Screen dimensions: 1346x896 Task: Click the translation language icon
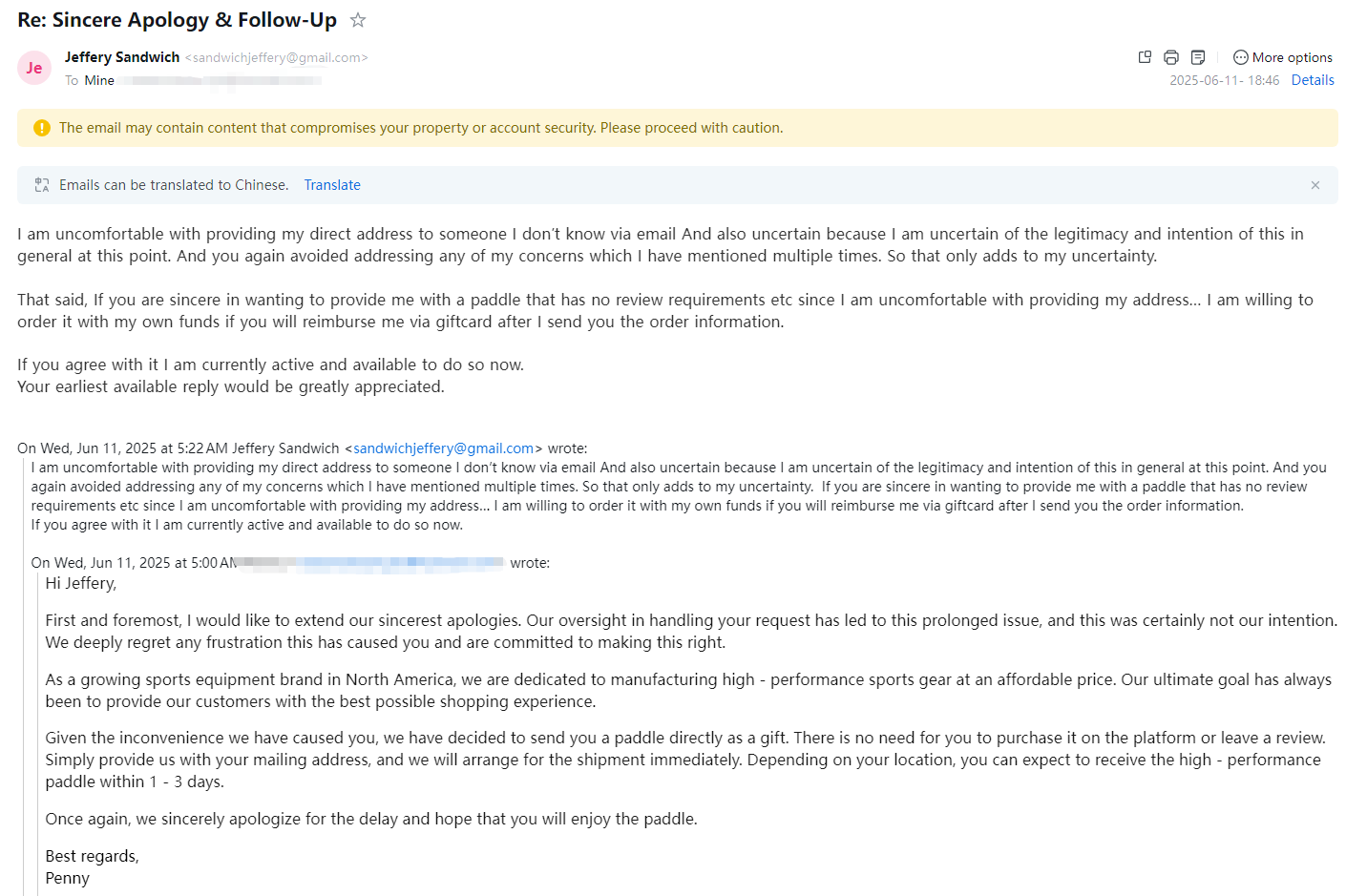[x=42, y=185]
